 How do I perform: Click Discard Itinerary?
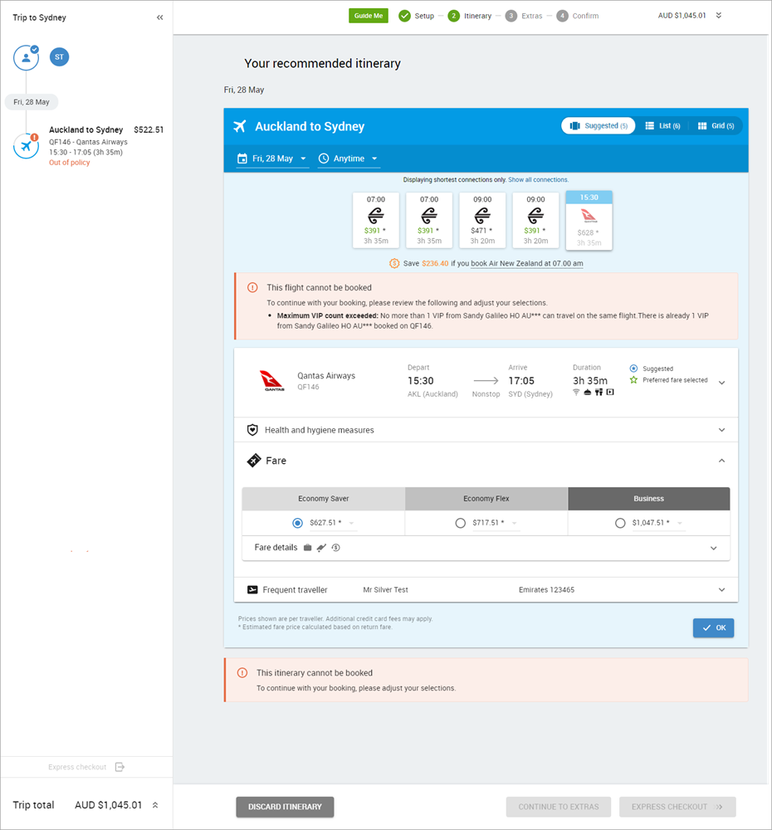coord(285,807)
